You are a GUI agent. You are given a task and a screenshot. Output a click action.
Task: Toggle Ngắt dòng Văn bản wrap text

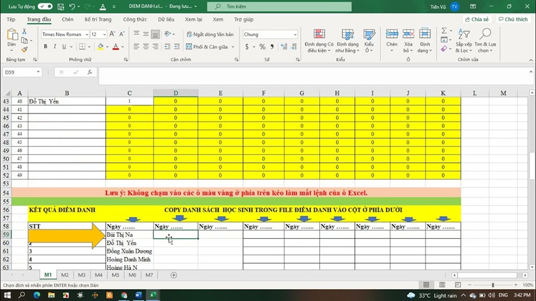click(x=209, y=34)
